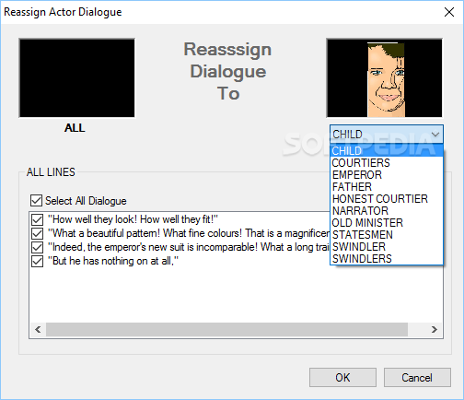Uncheck the "But he has nothing on" line
The height and width of the screenshot is (400, 464).
click(37, 261)
